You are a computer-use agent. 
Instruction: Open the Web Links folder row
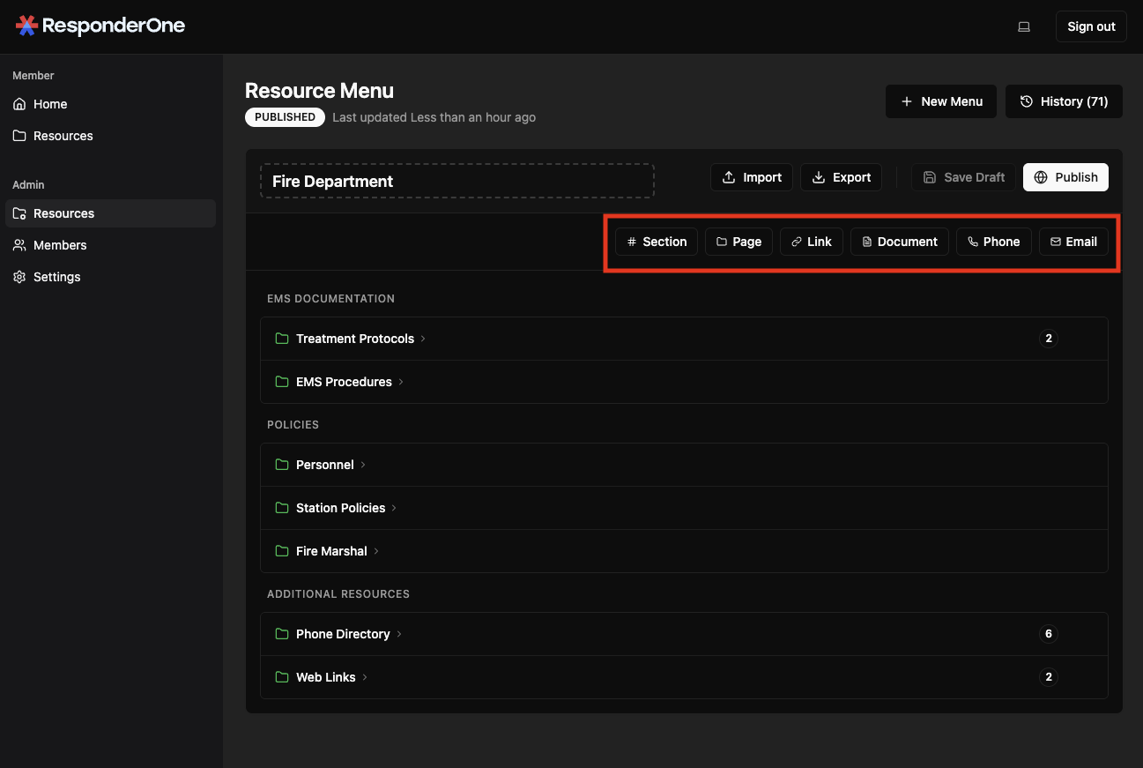(x=326, y=677)
